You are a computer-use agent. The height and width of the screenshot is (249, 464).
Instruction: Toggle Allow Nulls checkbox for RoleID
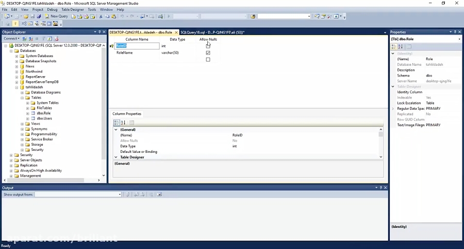pos(208,46)
